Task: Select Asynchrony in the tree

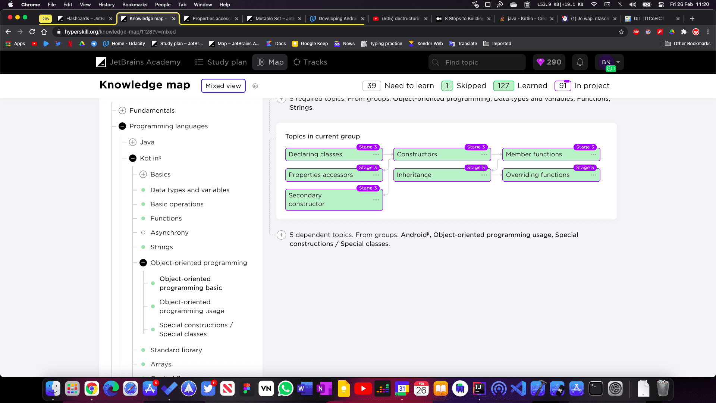Action: (169, 232)
